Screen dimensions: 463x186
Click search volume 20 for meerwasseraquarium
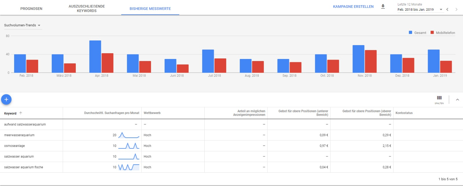point(115,135)
